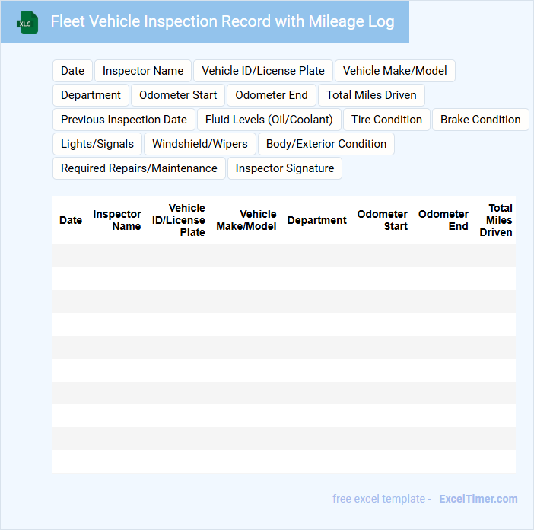The width and height of the screenshot is (534, 530).
Task: Click the Required Repairs/Maintenance tag
Action: click(139, 168)
